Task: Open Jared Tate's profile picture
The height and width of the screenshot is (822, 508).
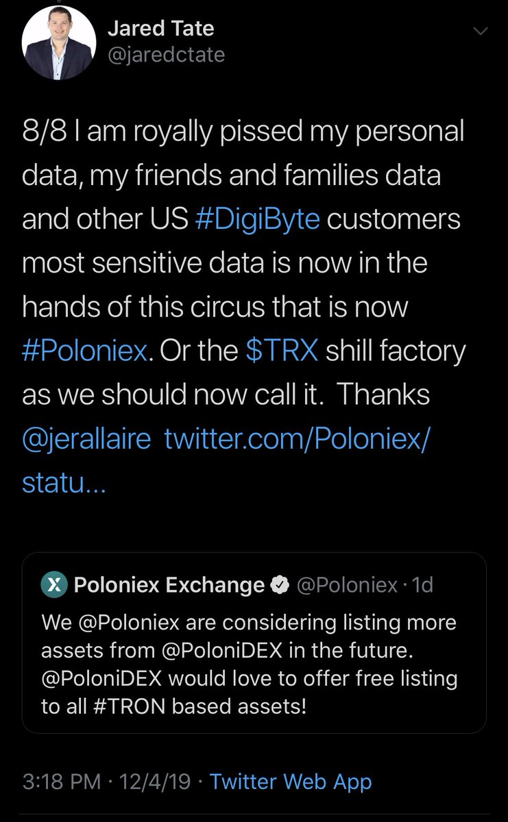Action: pos(58,45)
